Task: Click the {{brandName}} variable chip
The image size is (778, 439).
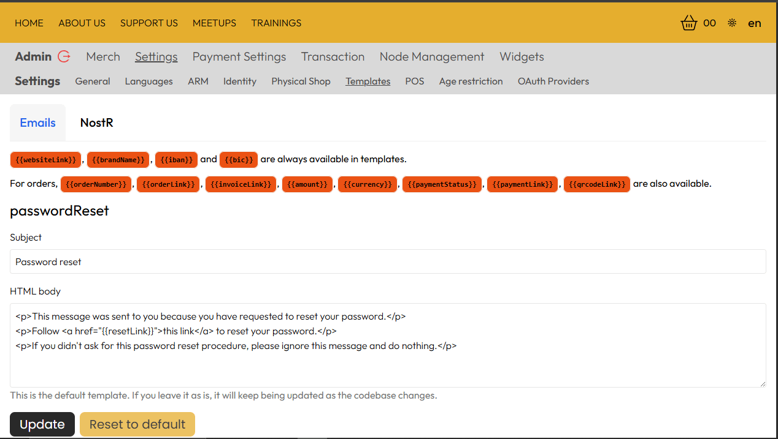Action: click(x=118, y=159)
